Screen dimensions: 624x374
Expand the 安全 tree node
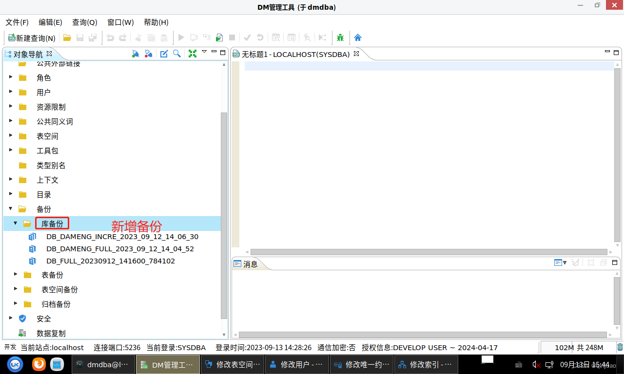pos(11,318)
